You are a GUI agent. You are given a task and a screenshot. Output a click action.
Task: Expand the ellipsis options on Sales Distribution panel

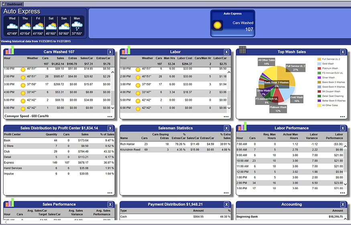pos(110,193)
